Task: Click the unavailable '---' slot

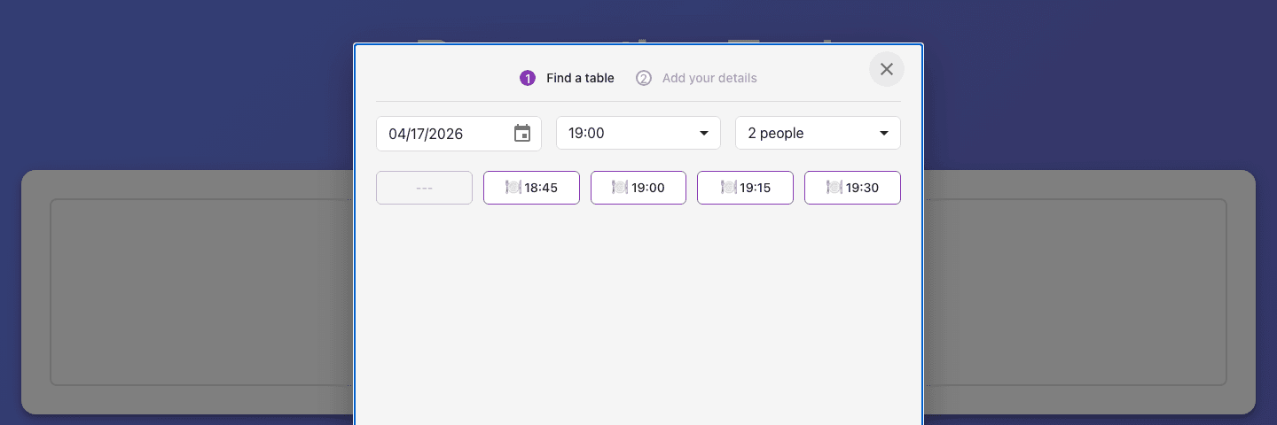Action: (x=424, y=188)
